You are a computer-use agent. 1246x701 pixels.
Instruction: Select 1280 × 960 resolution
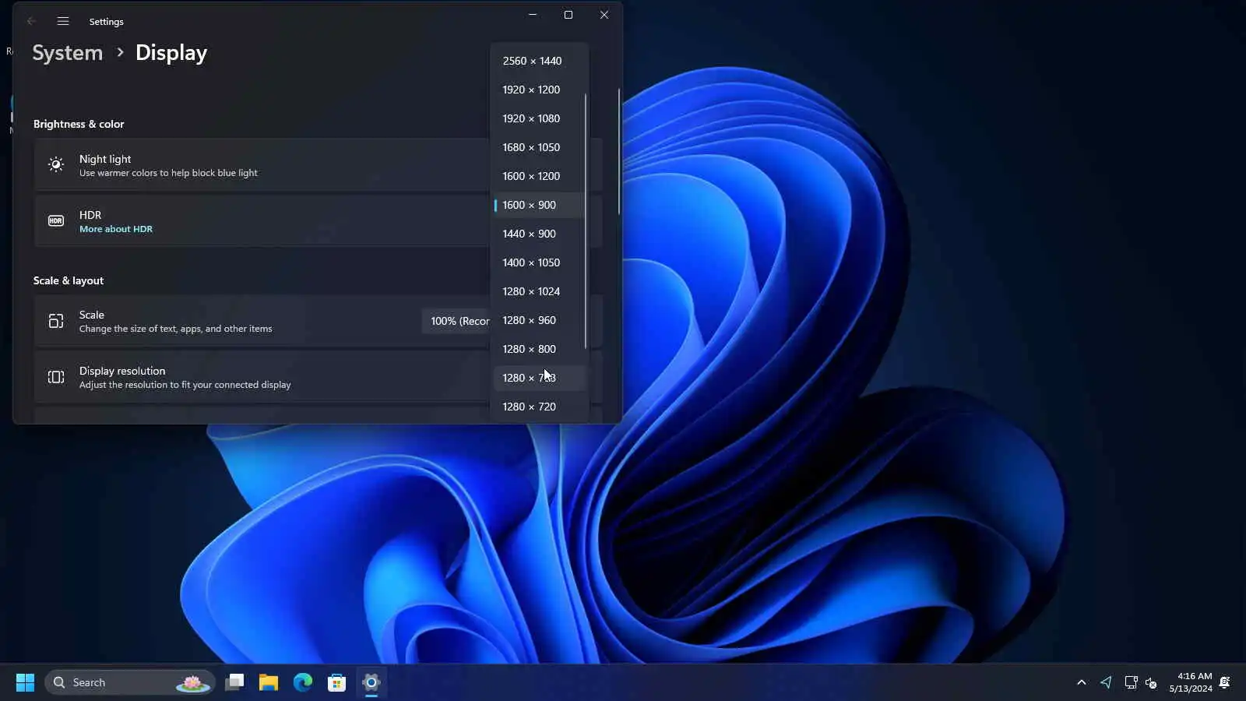[x=540, y=320]
